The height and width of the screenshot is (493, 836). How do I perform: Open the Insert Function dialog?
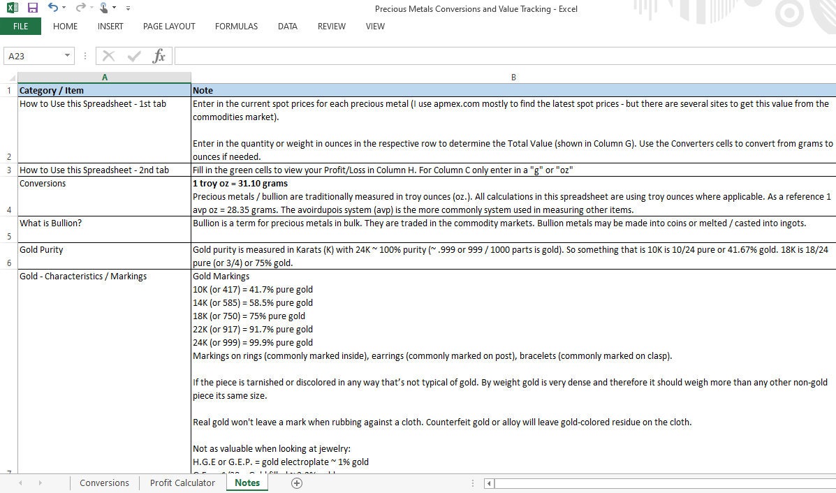pyautogui.click(x=159, y=55)
